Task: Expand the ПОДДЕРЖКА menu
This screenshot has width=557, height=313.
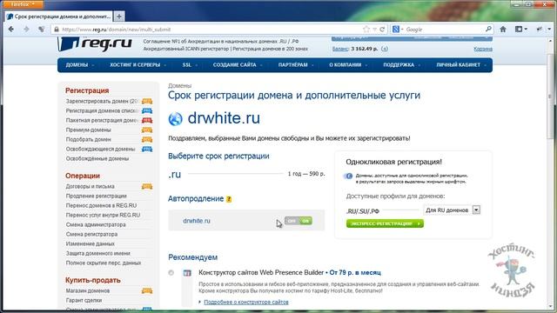Action: (402, 65)
